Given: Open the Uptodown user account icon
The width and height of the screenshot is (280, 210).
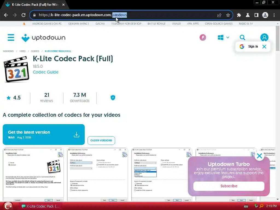Looking at the screenshot, I should [264, 37].
